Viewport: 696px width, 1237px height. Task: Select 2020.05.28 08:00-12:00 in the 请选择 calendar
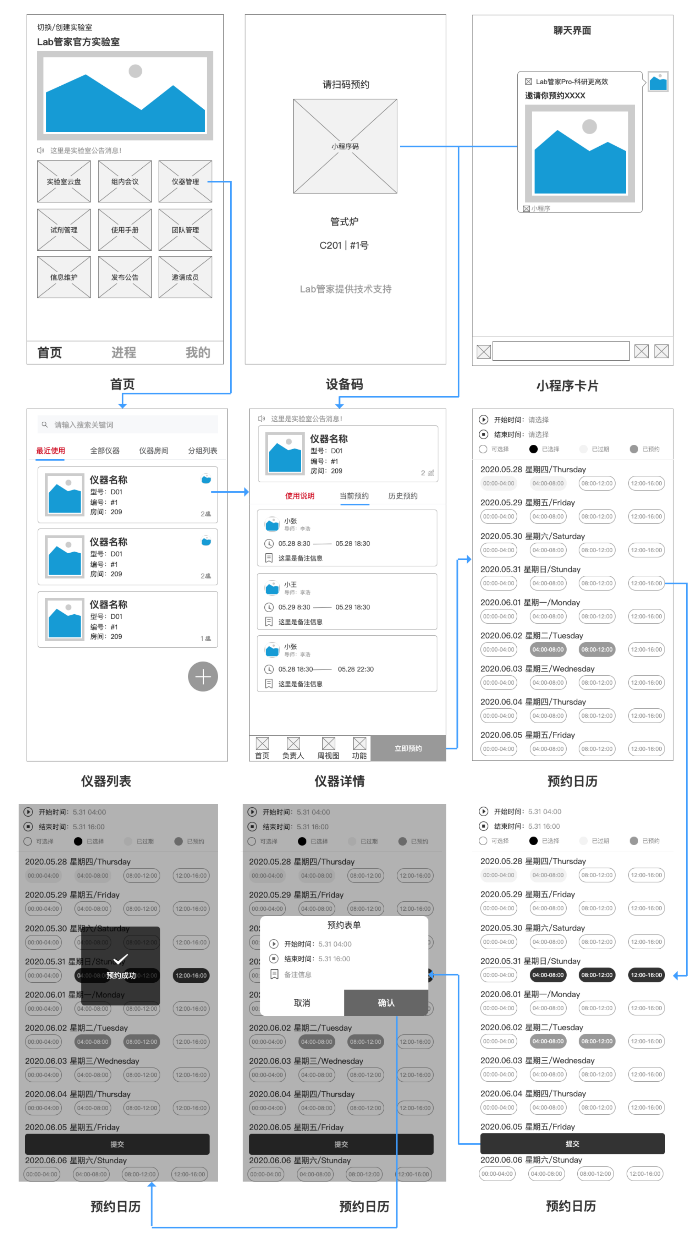[597, 483]
